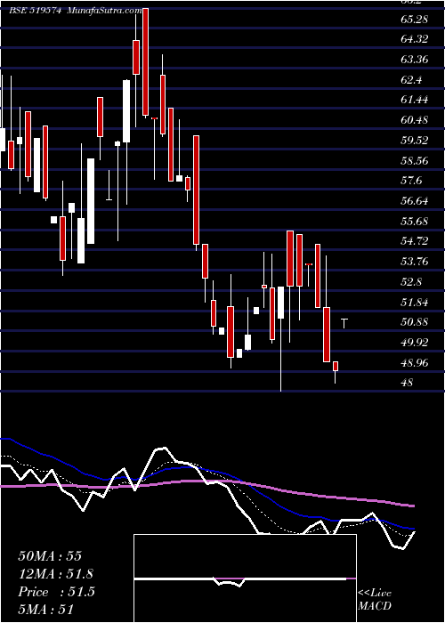The image size is (445, 623).
Task: Click the last small T-shaped candle
Action: tap(344, 323)
